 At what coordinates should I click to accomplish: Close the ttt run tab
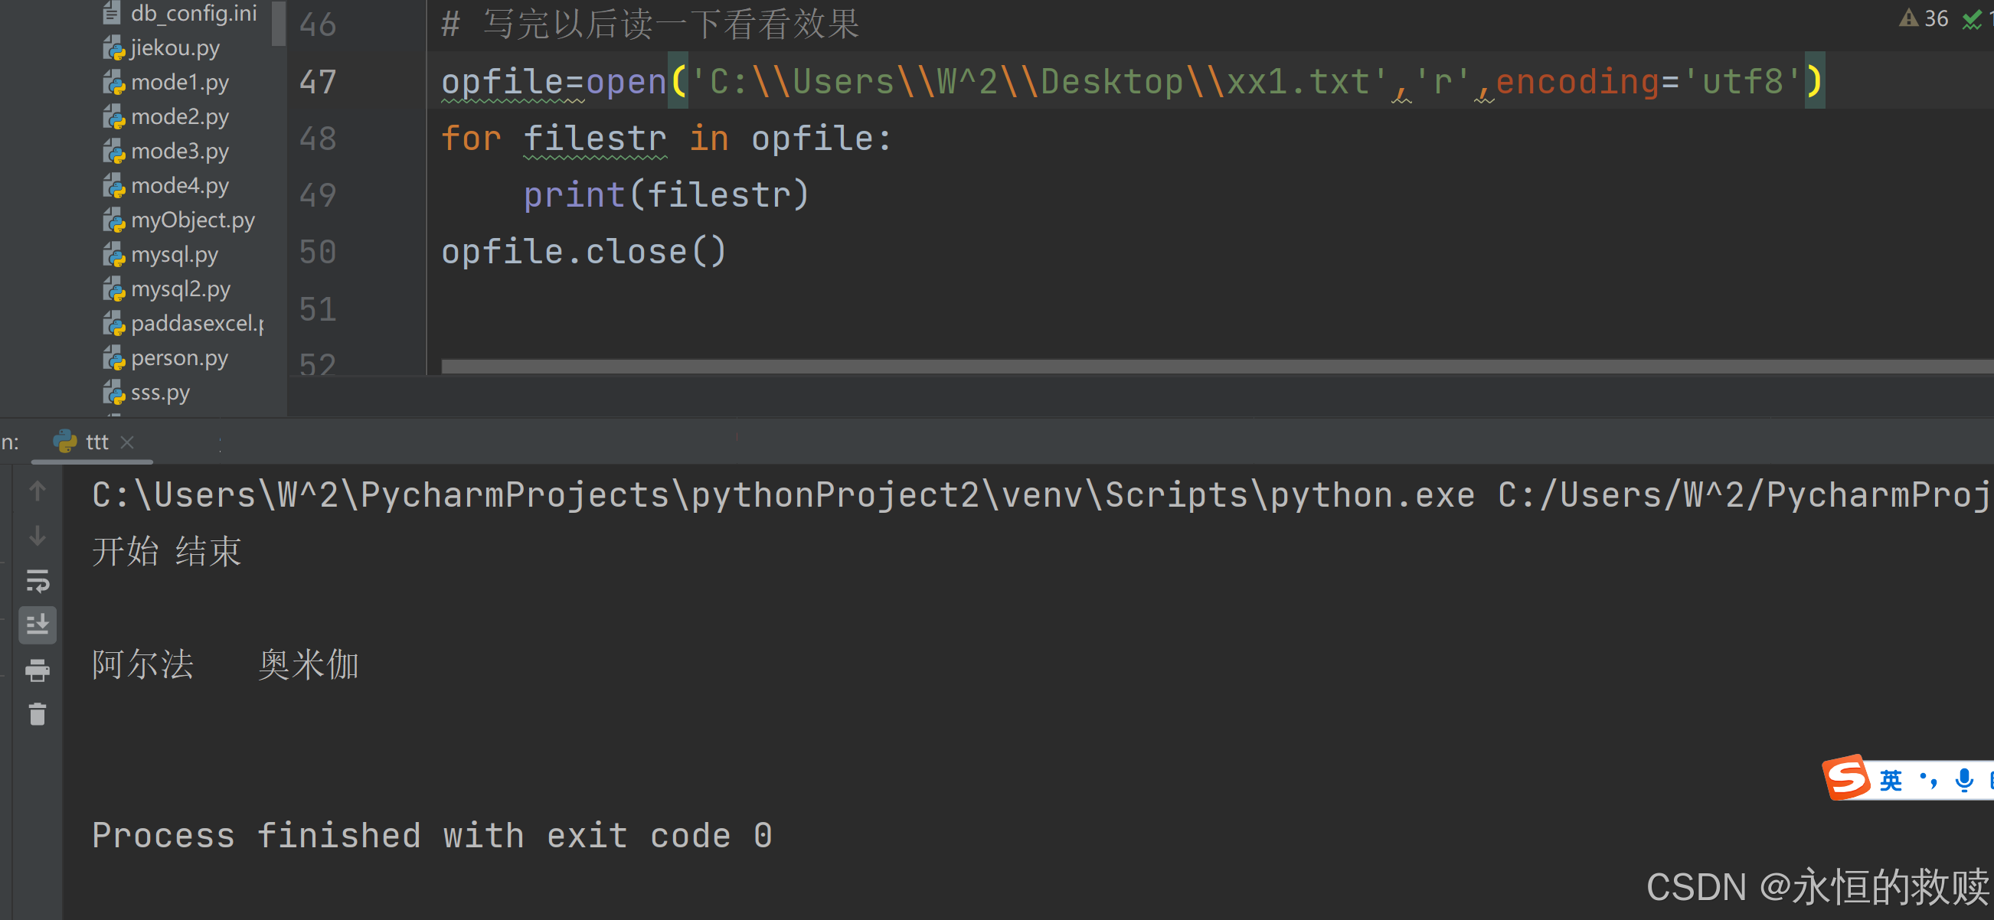click(128, 442)
